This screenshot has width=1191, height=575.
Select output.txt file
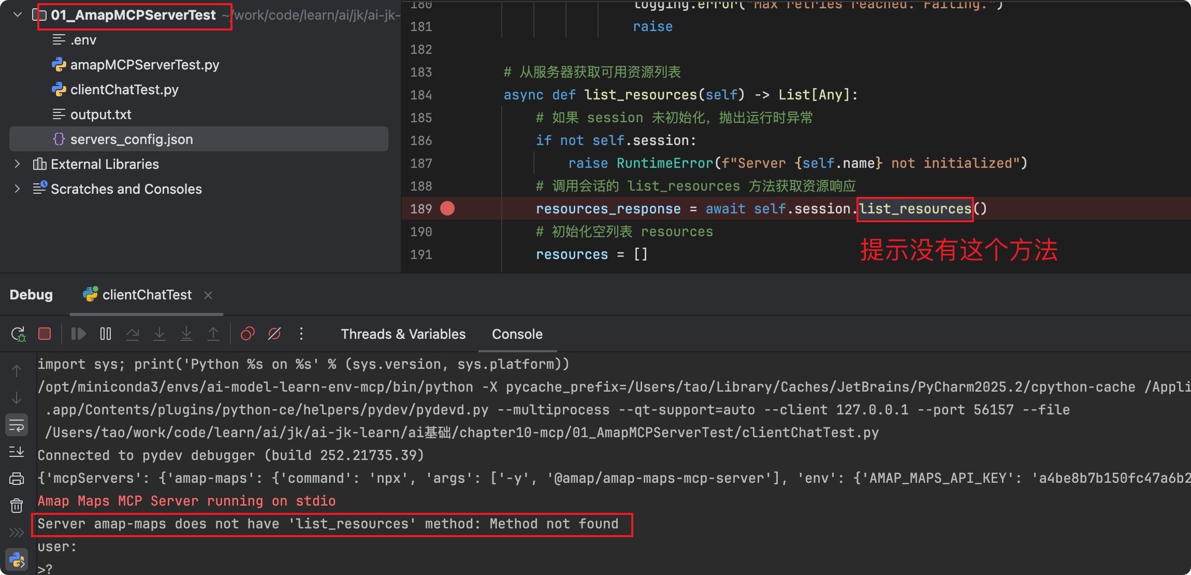coord(100,114)
